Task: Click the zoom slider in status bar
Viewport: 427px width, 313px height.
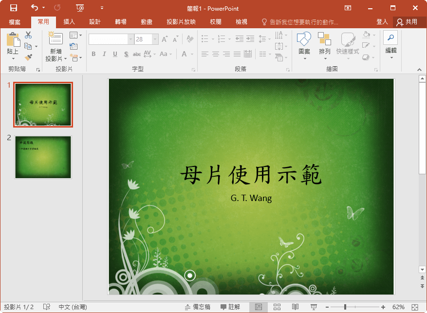Action: click(x=345, y=307)
